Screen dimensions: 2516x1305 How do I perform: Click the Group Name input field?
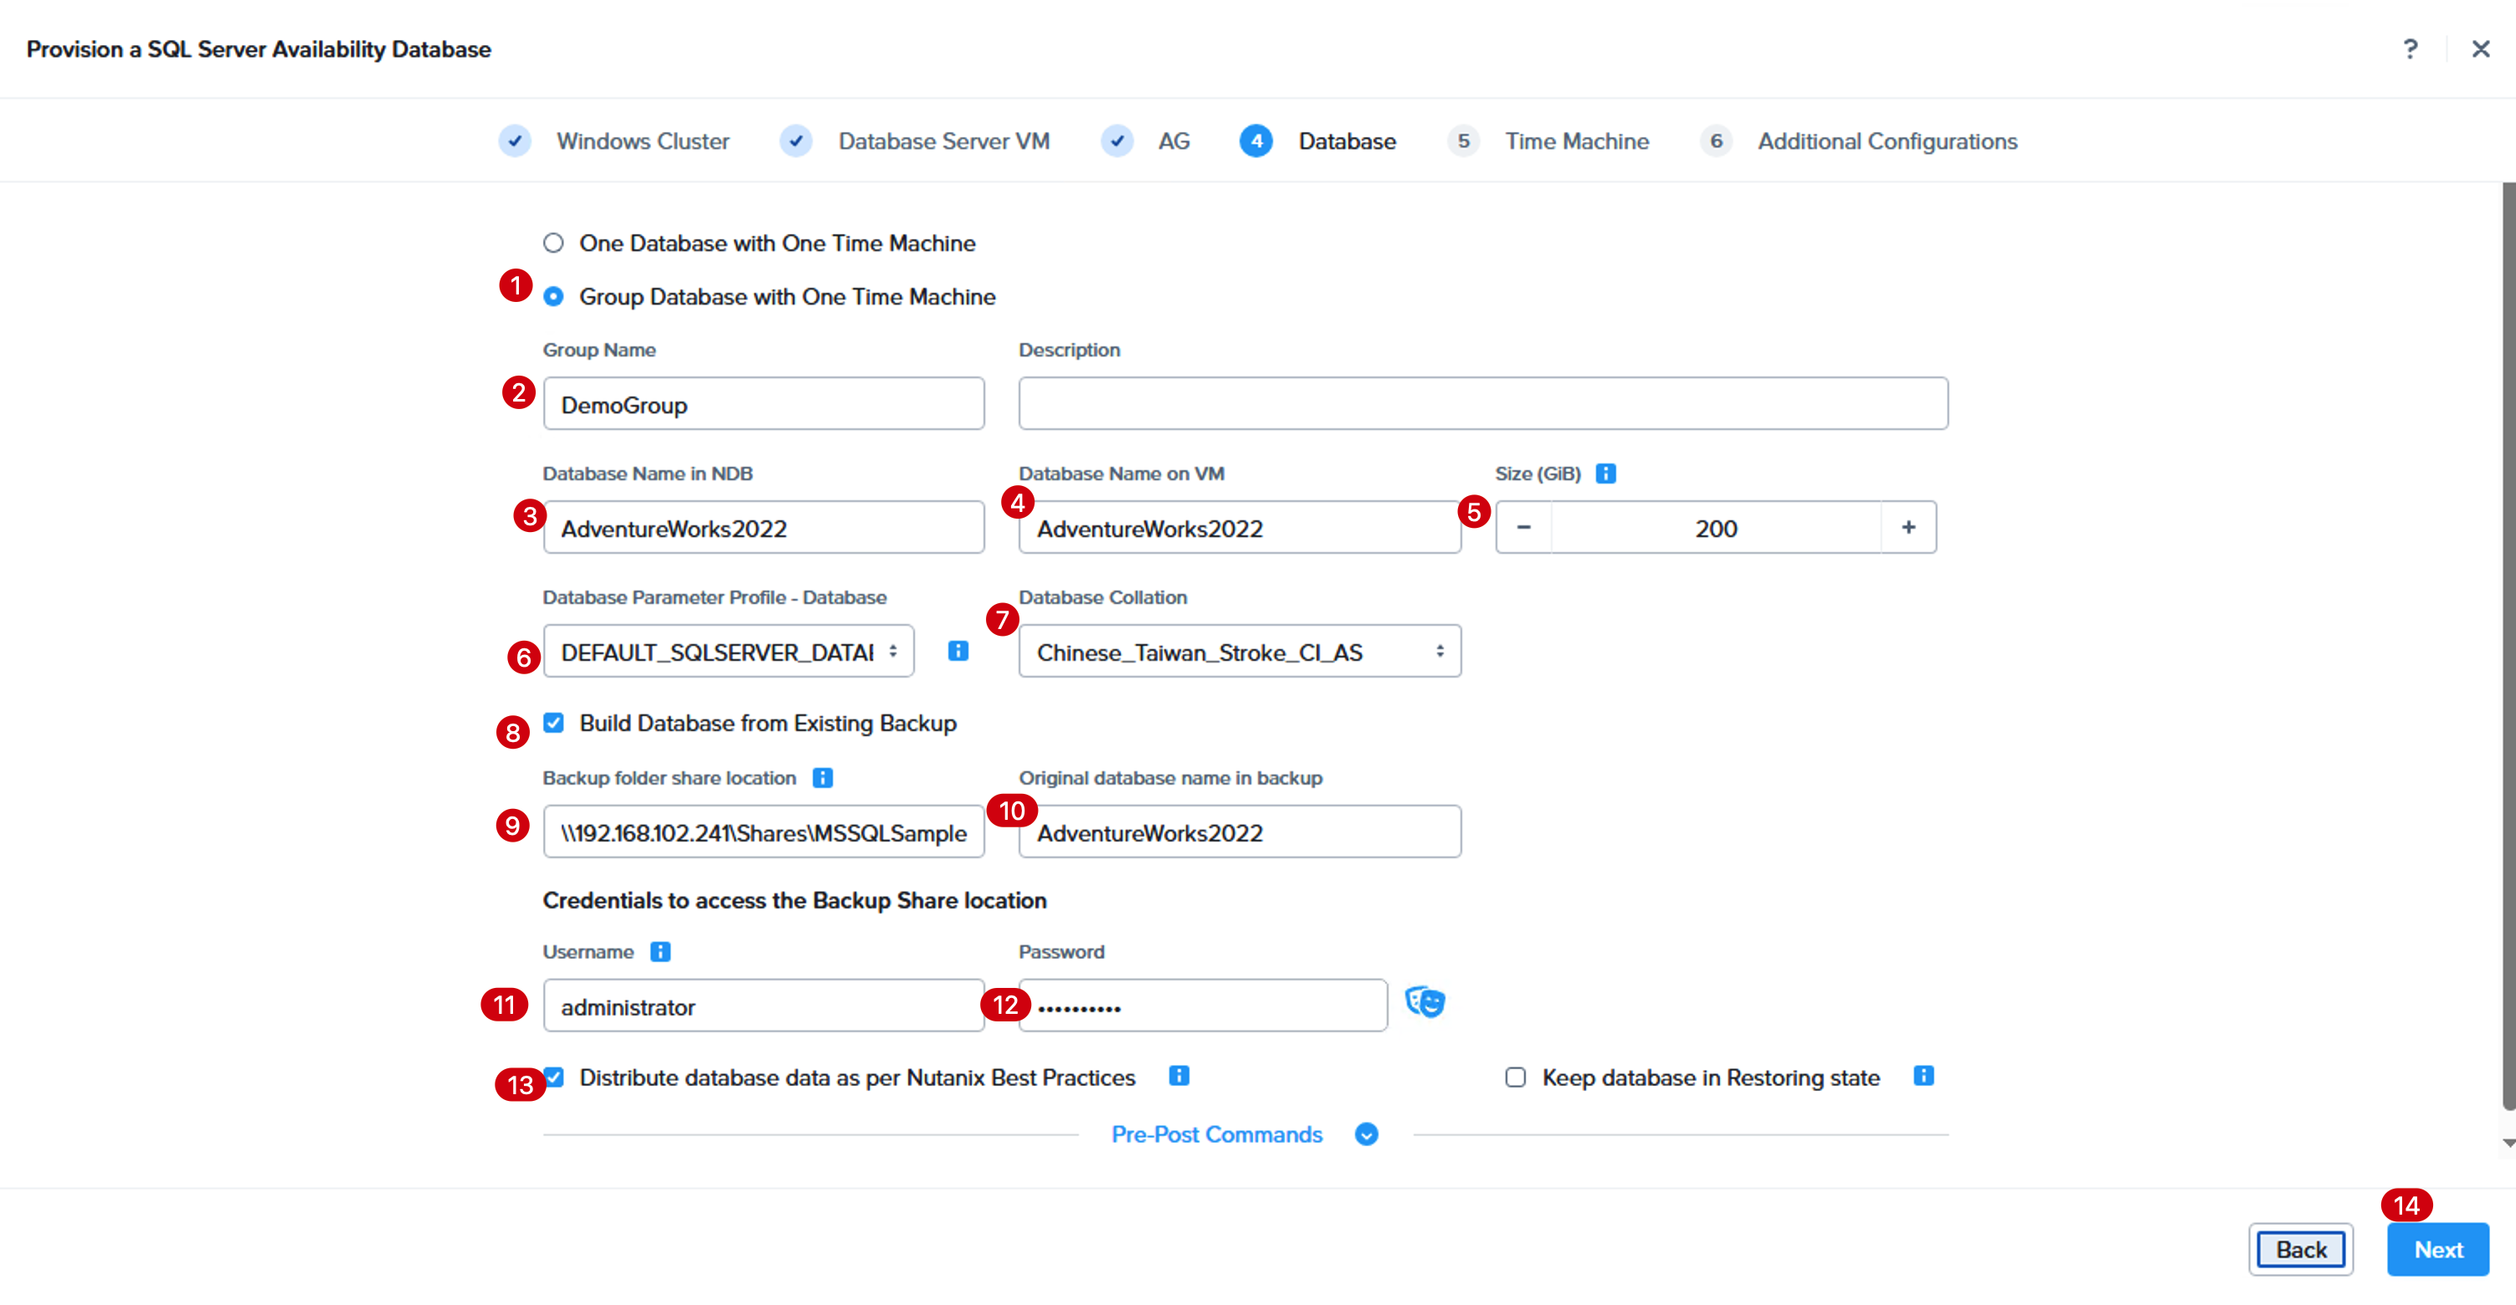coord(764,403)
